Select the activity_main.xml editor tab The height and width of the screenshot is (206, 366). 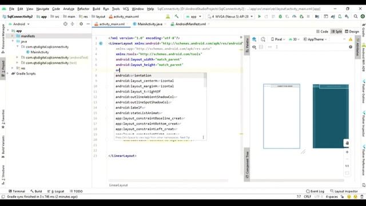[x=112, y=24]
